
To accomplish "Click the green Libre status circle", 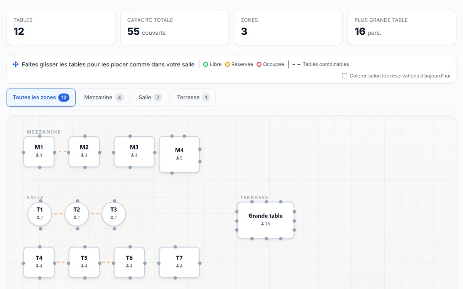I will [206, 64].
